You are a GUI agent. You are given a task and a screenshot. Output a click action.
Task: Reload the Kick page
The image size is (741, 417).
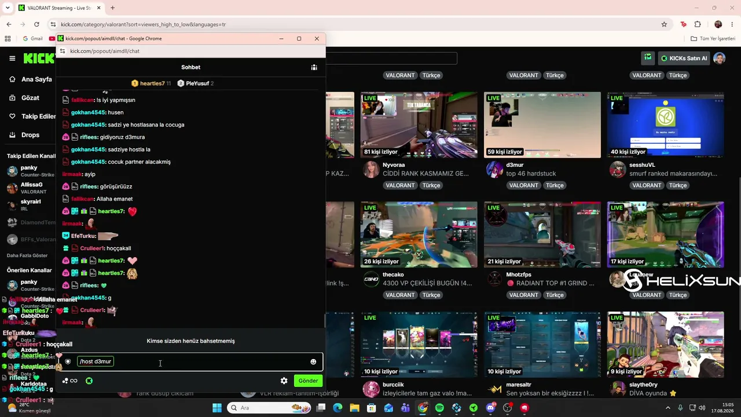36,24
